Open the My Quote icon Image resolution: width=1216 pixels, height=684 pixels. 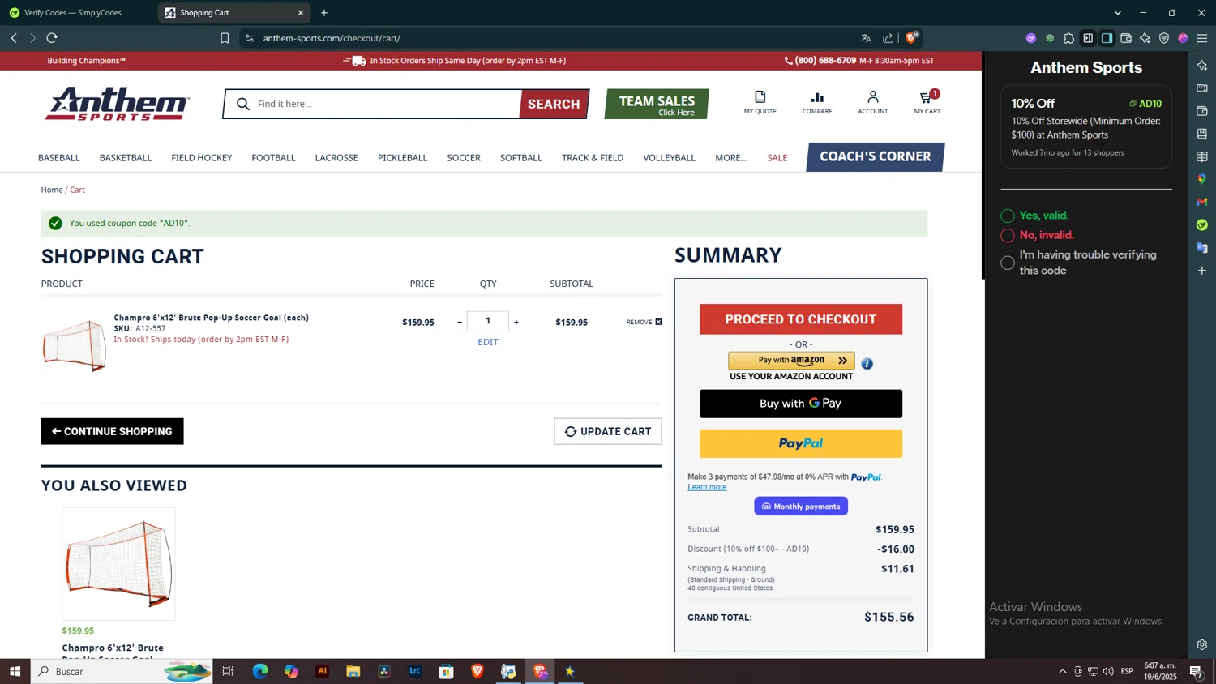(x=760, y=102)
